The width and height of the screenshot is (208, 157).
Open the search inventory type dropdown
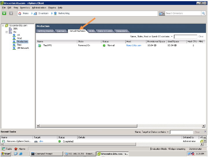pos(162,13)
